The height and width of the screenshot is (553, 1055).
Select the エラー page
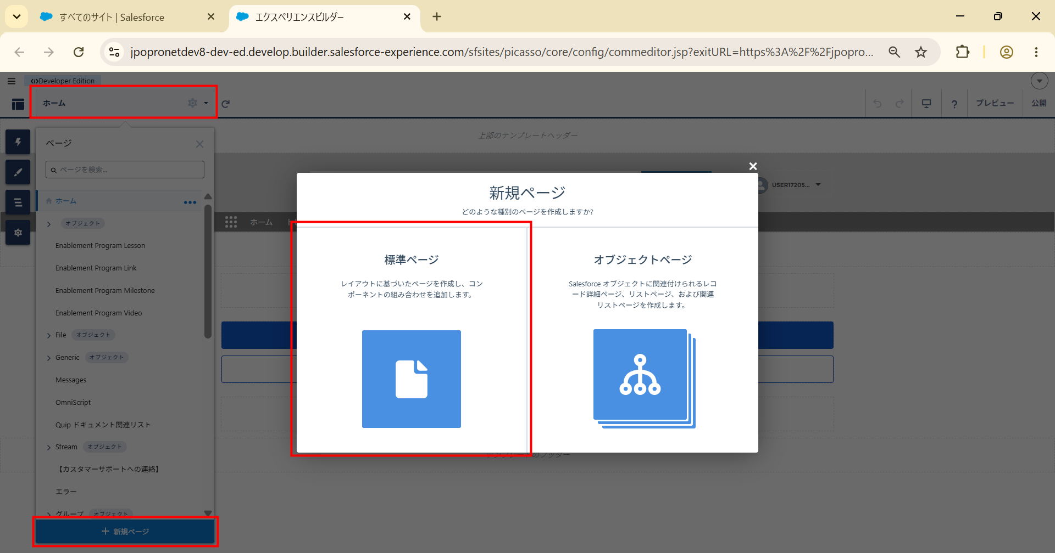pyautogui.click(x=66, y=492)
